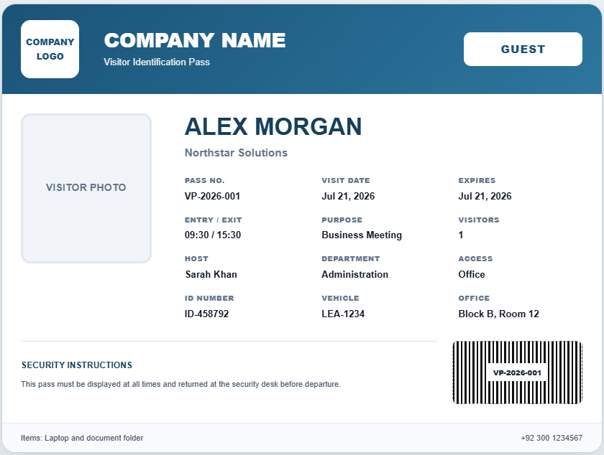Click the VP-2026-001 barcode
This screenshot has width=604, height=455.
pos(517,372)
